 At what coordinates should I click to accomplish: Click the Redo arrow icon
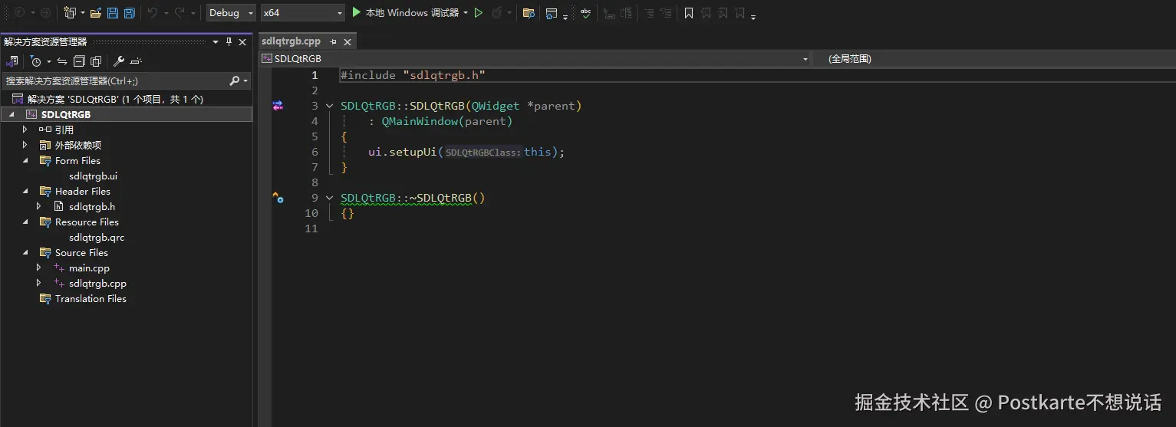[180, 12]
